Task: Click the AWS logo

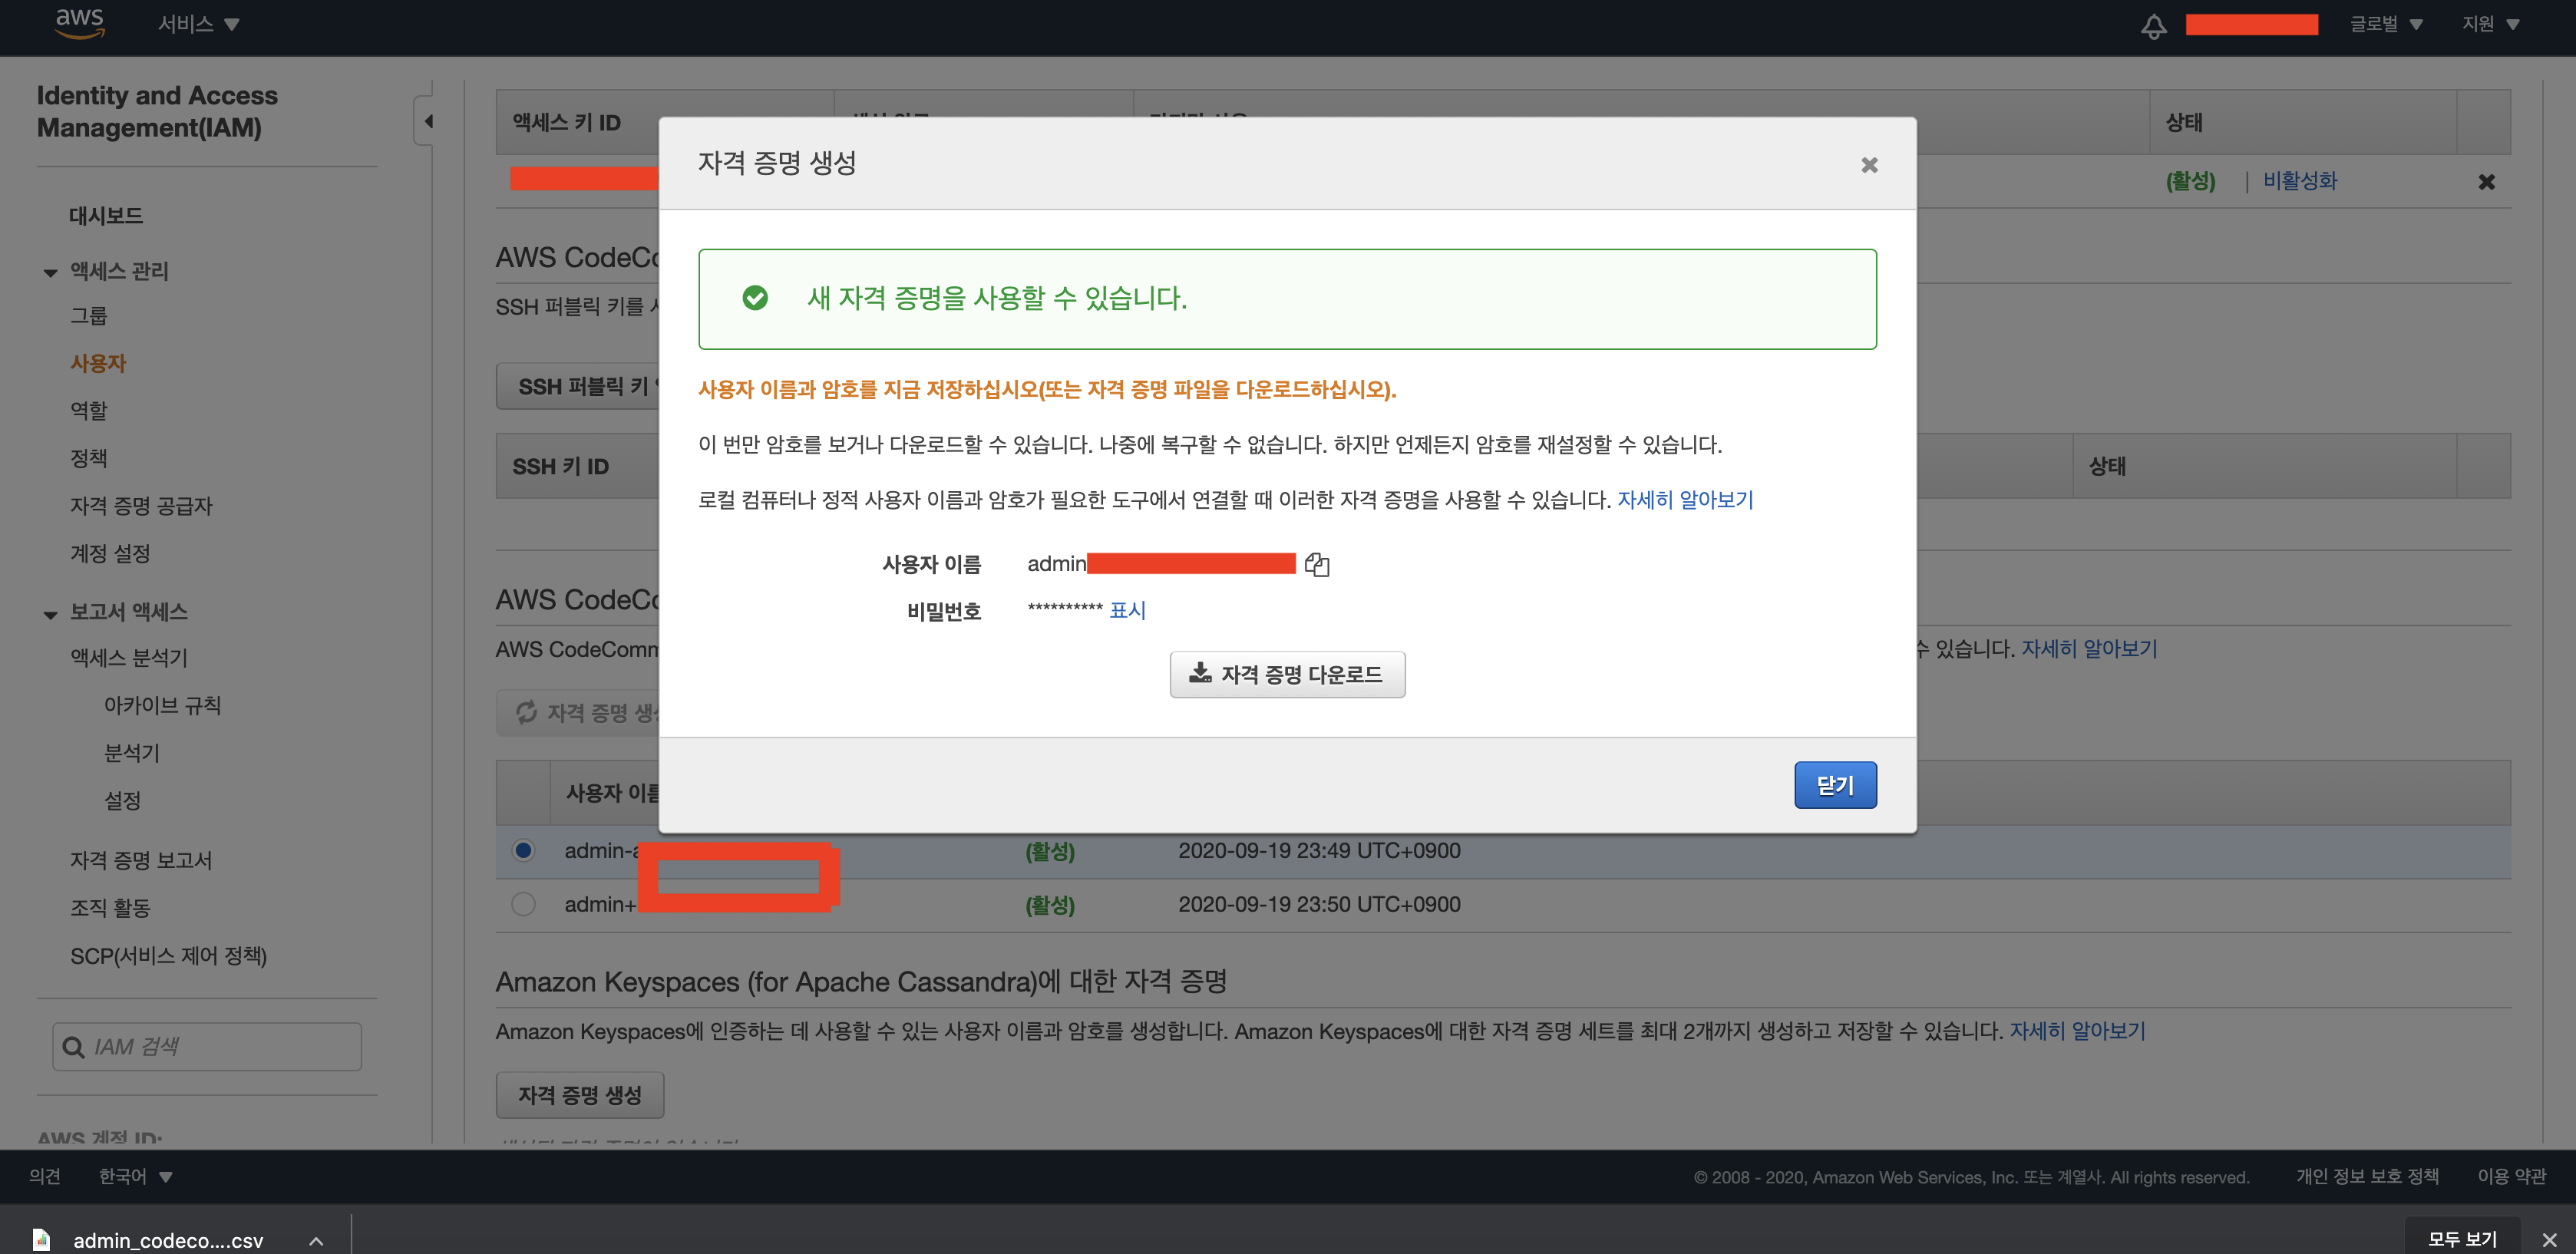Action: pos(79,22)
